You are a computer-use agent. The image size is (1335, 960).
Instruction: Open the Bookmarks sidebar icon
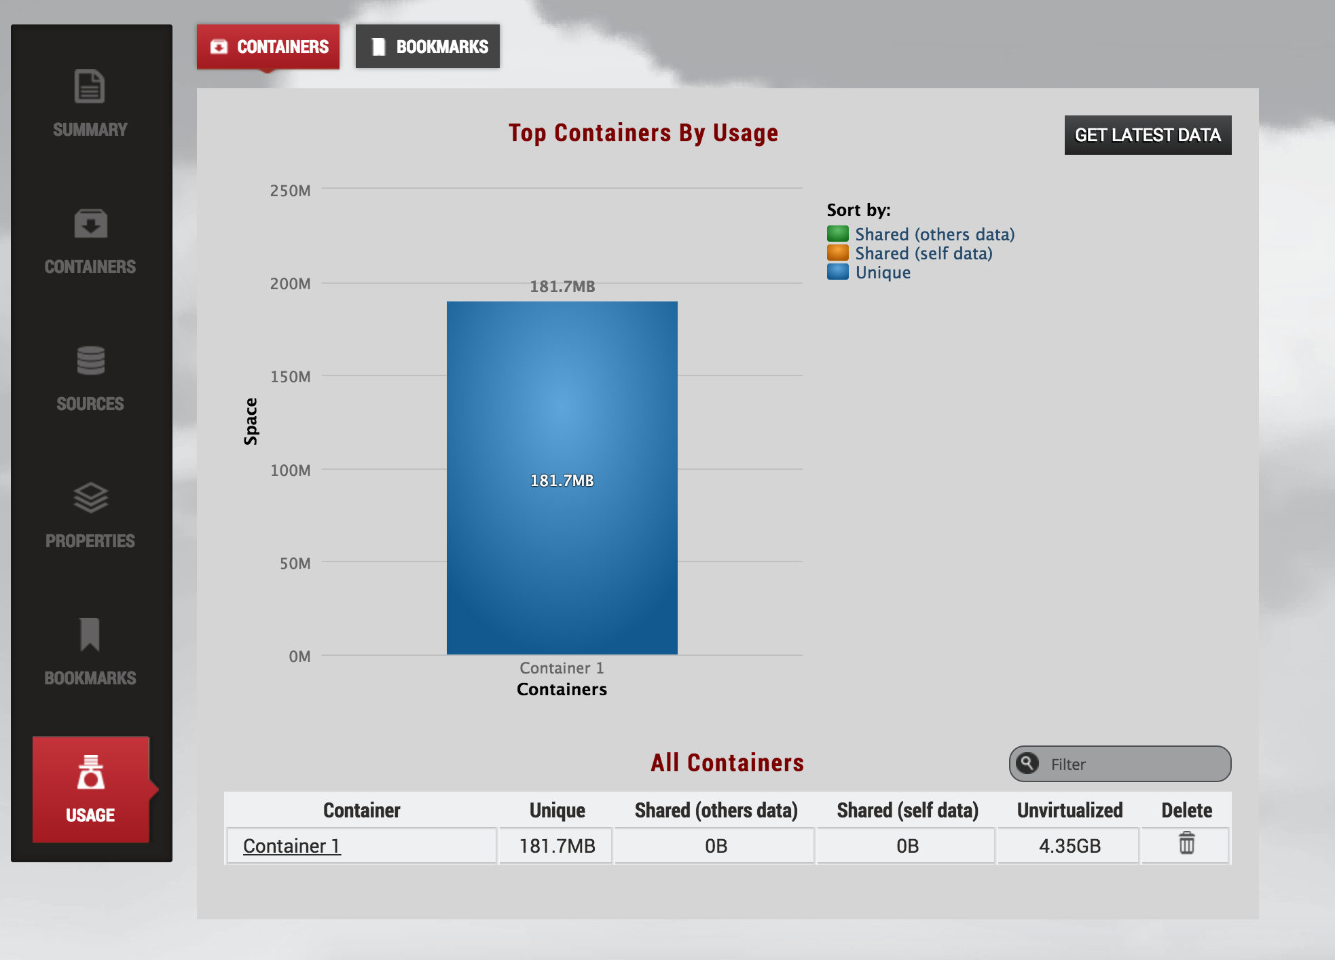(x=90, y=634)
